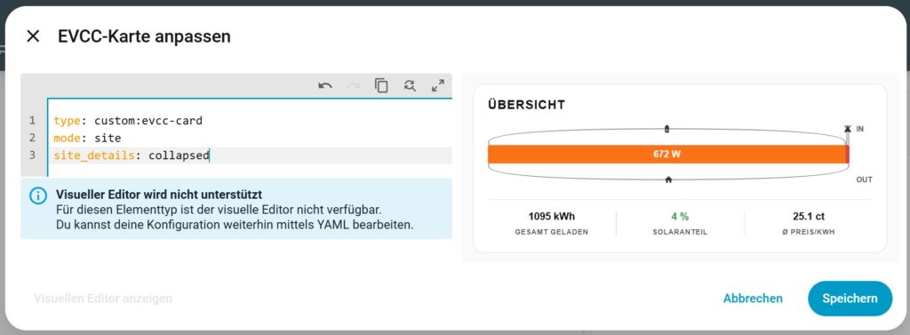Viewport: 910px width, 335px height.
Task: Click the 25.1 ct price value
Action: coord(809,217)
